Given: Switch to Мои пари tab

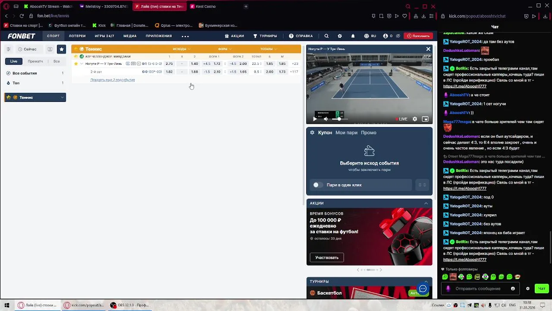Looking at the screenshot, I should click(346, 133).
